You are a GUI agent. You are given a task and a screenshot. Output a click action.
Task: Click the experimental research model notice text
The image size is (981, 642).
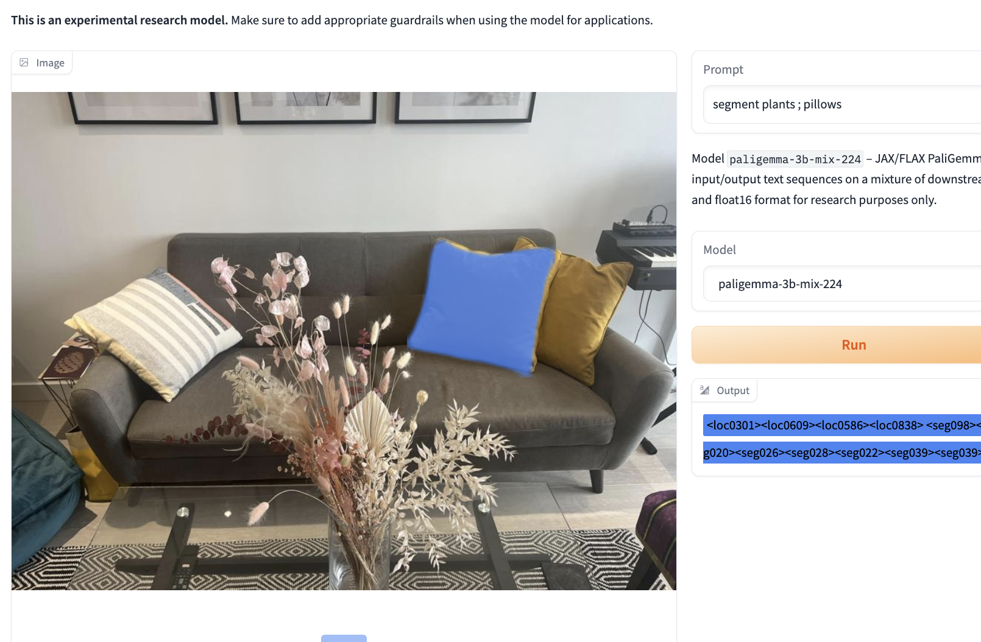click(332, 20)
